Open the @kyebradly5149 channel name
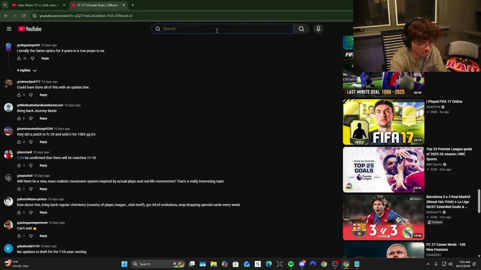Image resolution: width=481 pixels, height=270 pixels. point(28,246)
